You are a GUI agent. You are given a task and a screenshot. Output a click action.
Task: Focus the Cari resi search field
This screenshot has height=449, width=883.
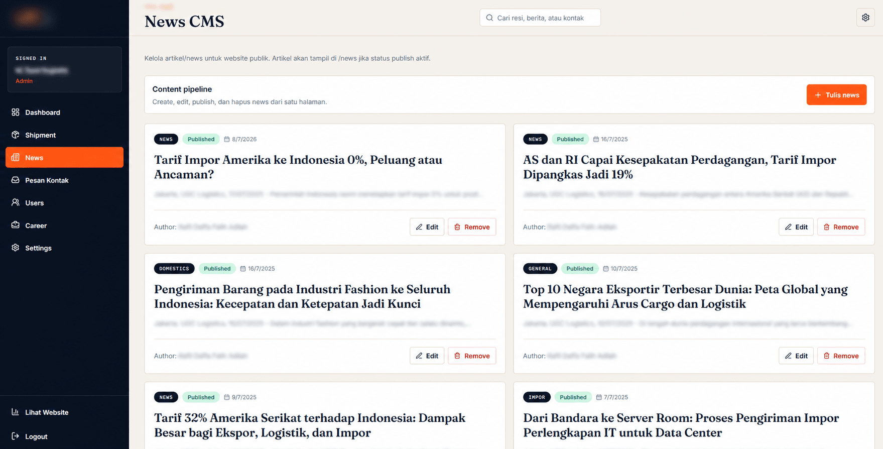pyautogui.click(x=540, y=18)
